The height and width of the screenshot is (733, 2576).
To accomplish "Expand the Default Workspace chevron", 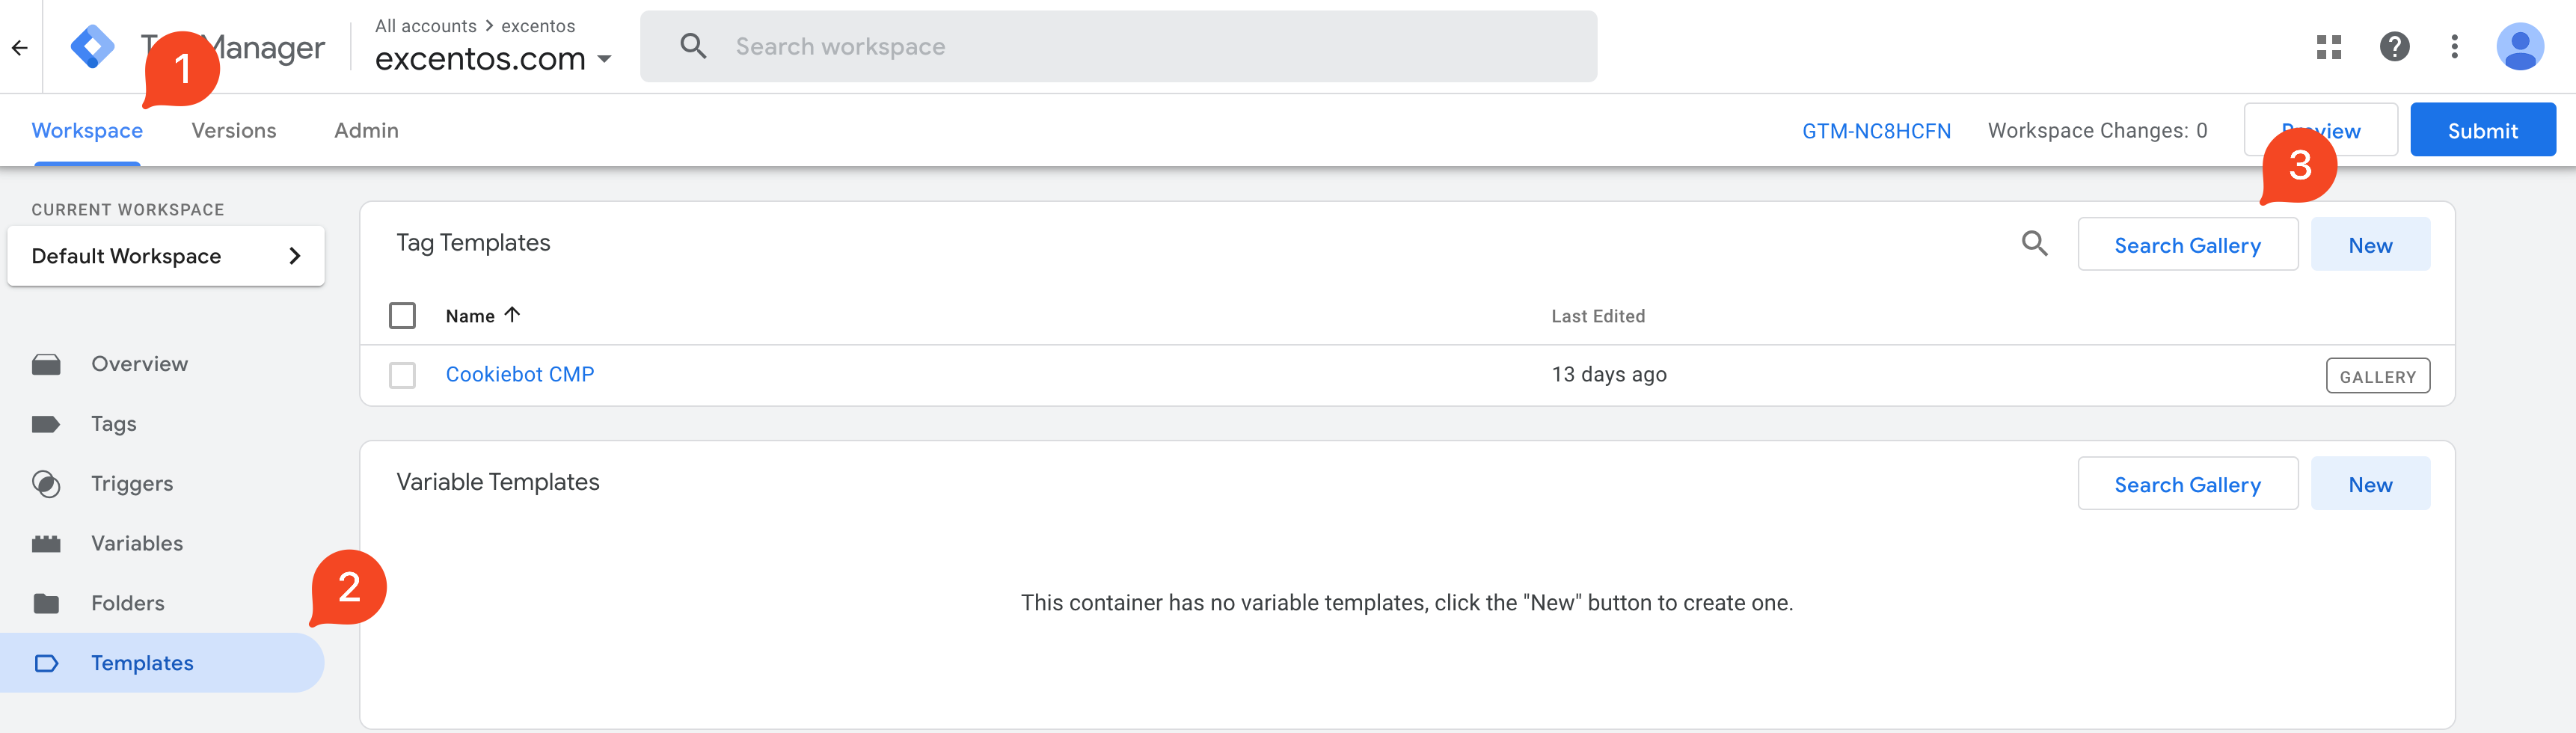I will pos(294,256).
